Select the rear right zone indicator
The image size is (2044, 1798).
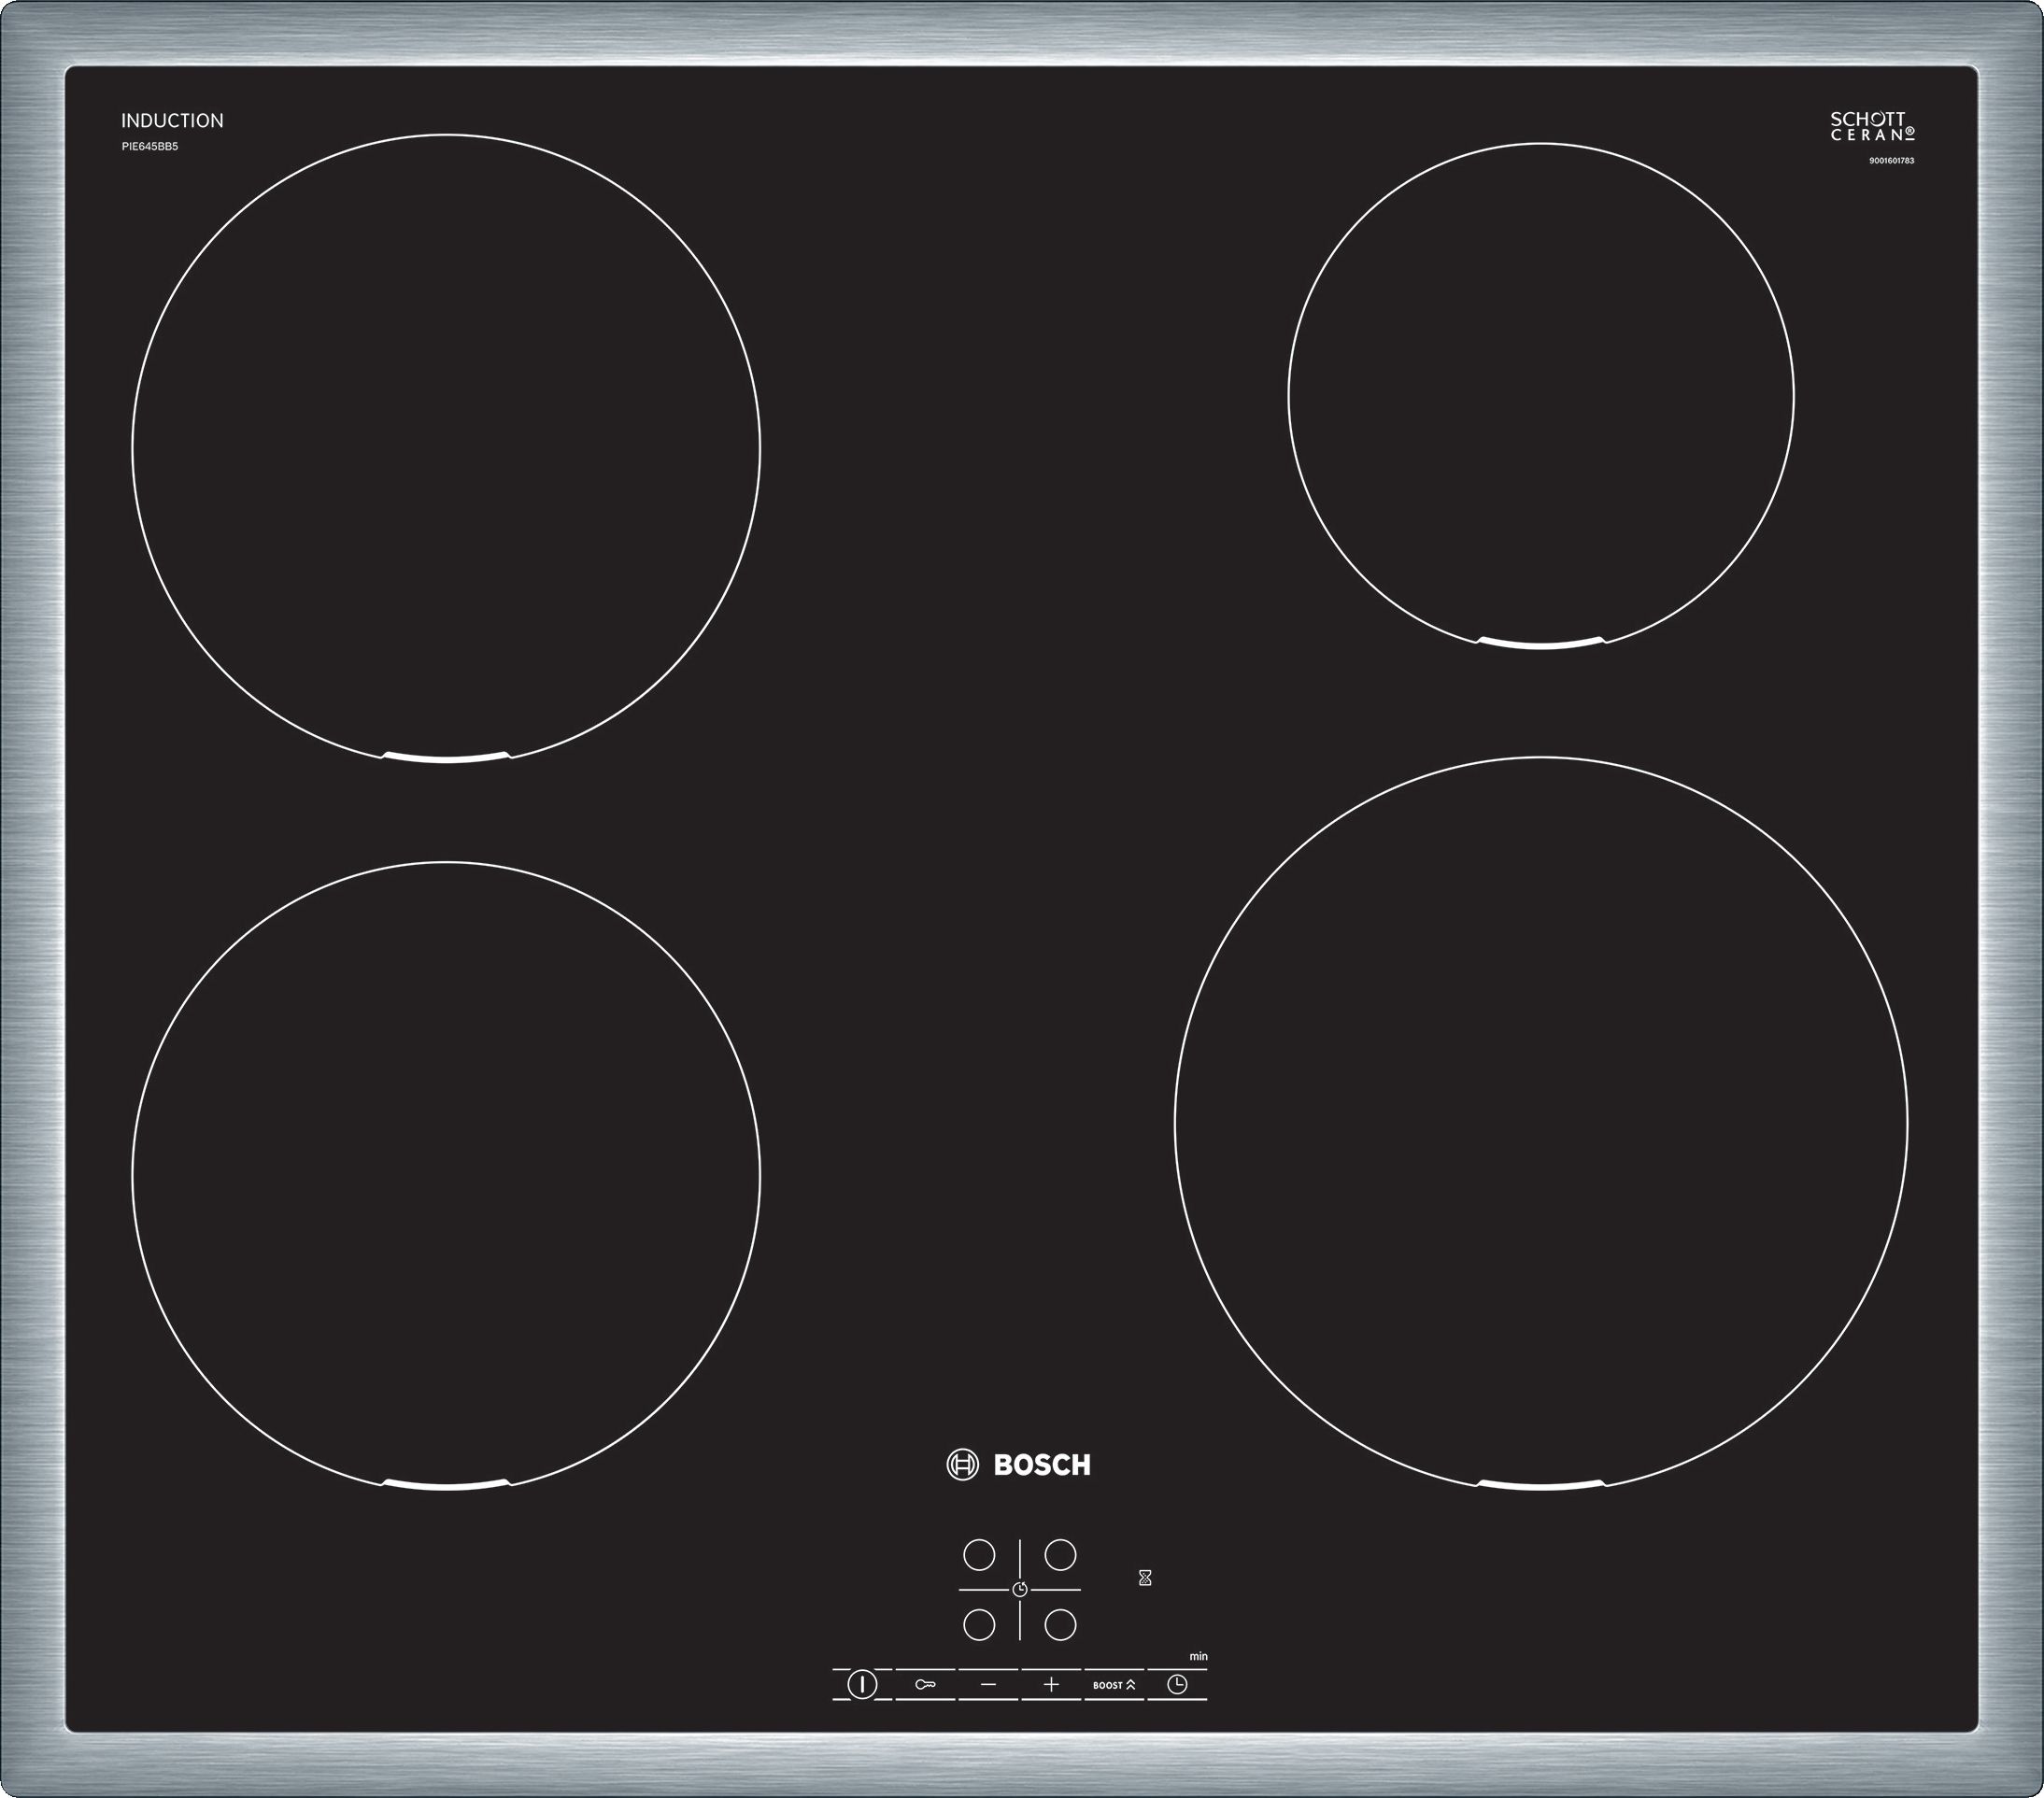[x=1060, y=1555]
